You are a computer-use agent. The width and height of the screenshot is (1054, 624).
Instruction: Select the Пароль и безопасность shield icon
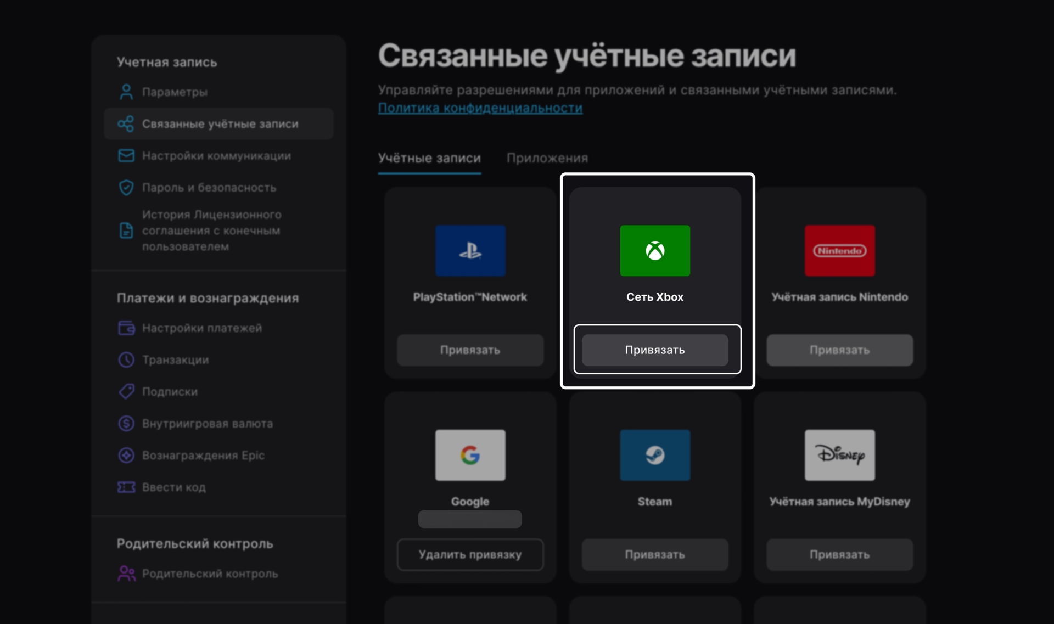point(127,188)
